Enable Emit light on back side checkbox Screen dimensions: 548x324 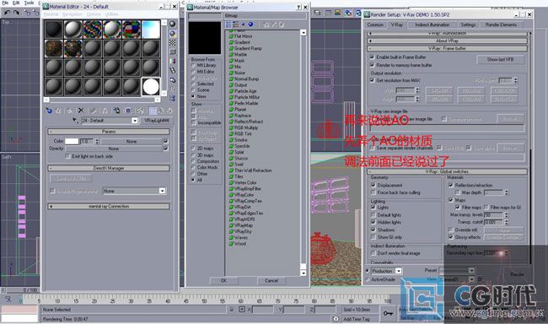[67, 156]
